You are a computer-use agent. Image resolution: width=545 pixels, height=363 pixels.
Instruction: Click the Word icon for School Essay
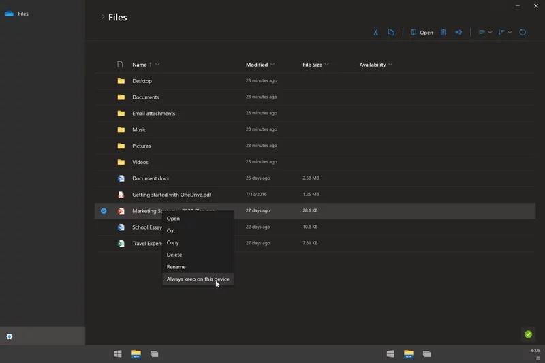coord(121,227)
